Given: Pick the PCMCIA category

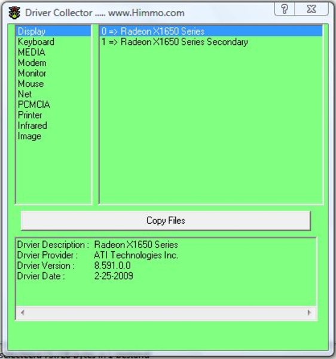Looking at the screenshot, I should (34, 104).
